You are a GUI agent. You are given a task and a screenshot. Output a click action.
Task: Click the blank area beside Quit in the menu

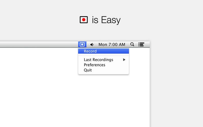click(x=110, y=70)
